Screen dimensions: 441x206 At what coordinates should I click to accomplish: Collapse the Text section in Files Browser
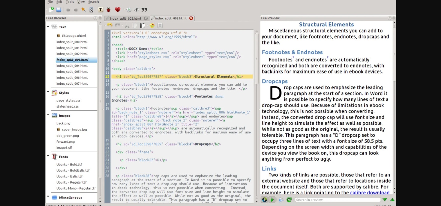coord(48,27)
